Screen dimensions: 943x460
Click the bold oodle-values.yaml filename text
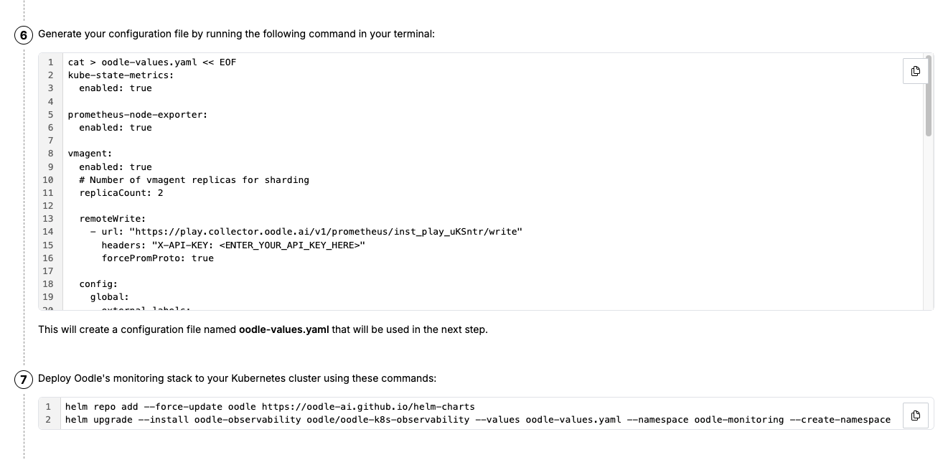coord(283,330)
